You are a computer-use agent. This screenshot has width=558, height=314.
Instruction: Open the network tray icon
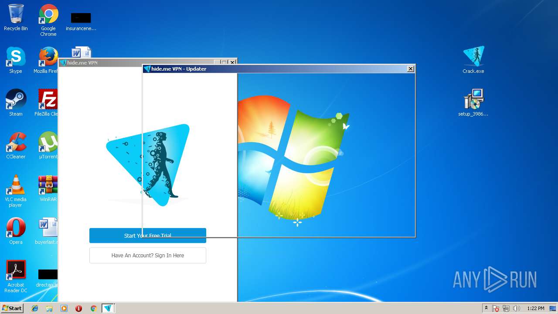(x=506, y=308)
